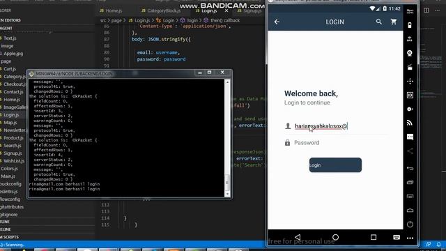
Task: Click emulator recent apps side icon
Action: pos(410,183)
